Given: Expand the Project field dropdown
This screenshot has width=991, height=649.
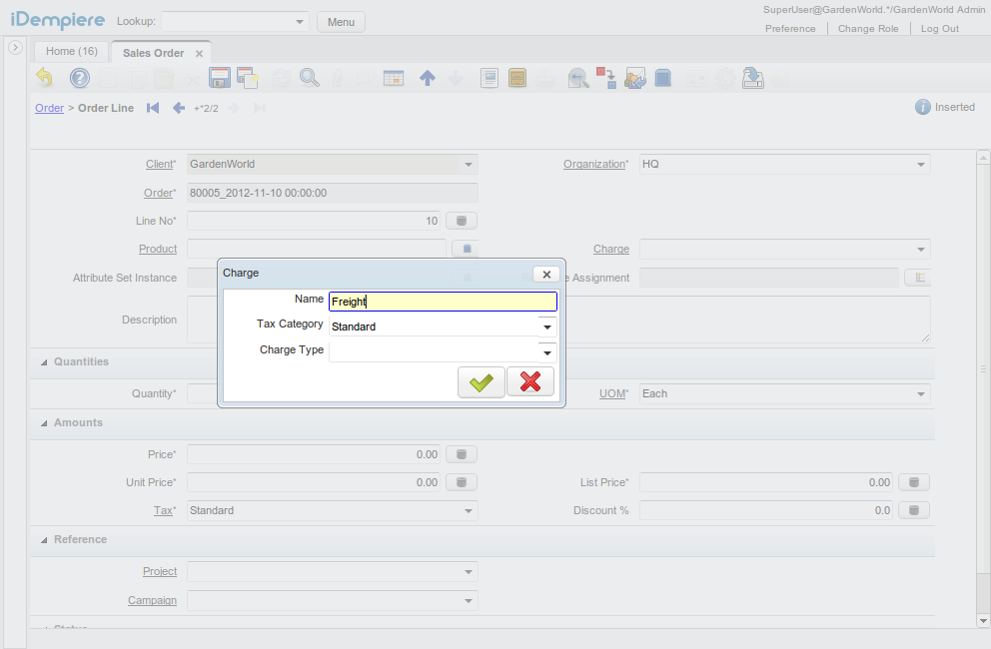Looking at the screenshot, I should tap(468, 571).
